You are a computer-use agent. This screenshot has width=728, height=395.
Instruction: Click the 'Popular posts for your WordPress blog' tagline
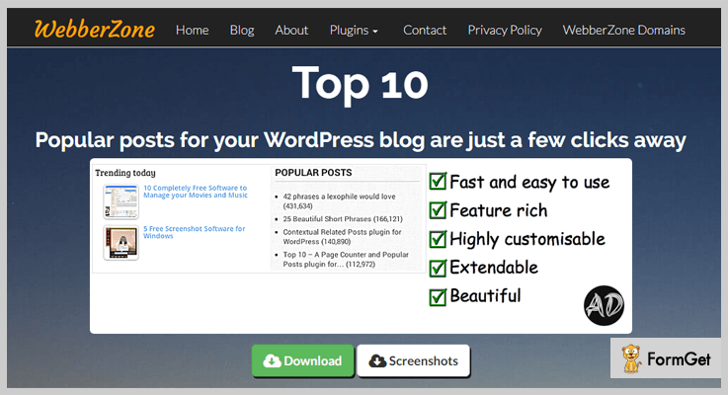[361, 140]
